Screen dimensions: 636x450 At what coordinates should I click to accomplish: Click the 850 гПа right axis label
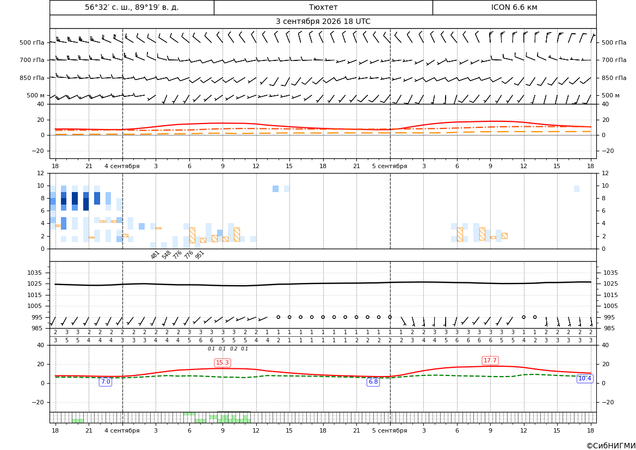point(614,78)
